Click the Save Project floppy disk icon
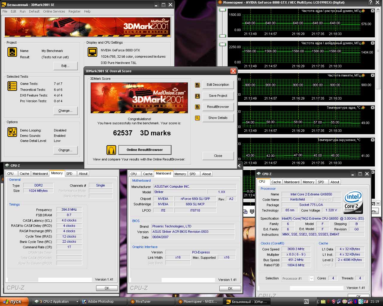This screenshot has height=306, width=383. [x=197, y=96]
